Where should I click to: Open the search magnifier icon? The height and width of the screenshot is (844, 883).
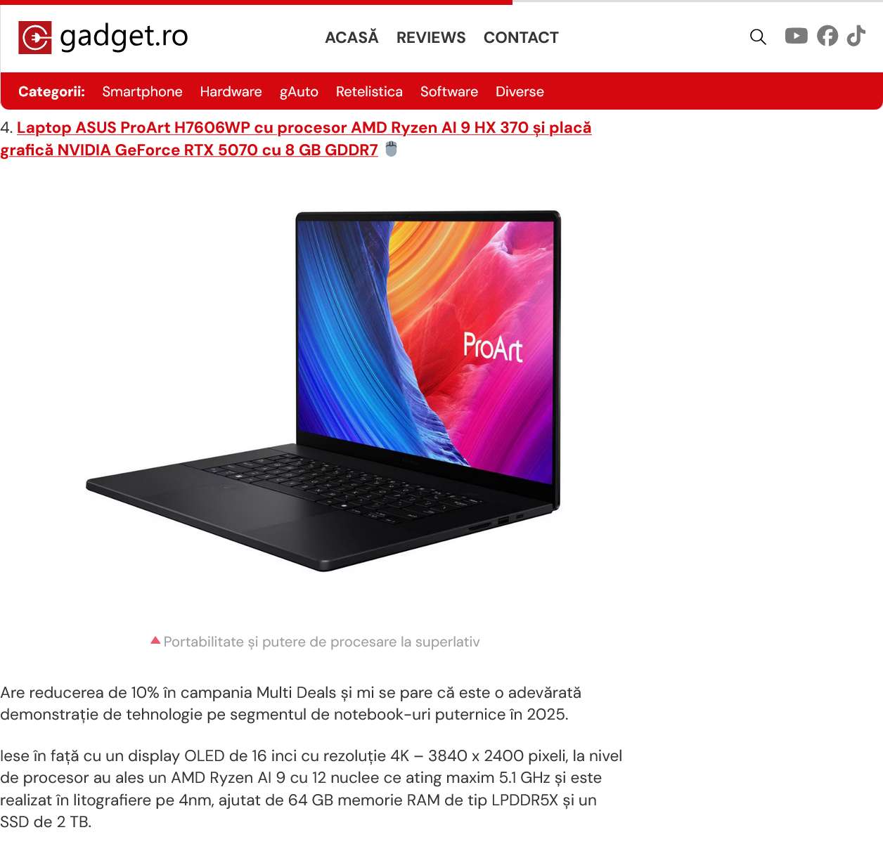coord(758,37)
